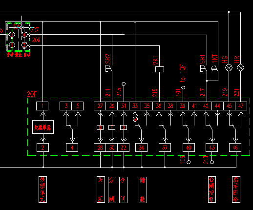Click the motor M symbol under terminal 33
253x210 pixels.
coord(135,119)
